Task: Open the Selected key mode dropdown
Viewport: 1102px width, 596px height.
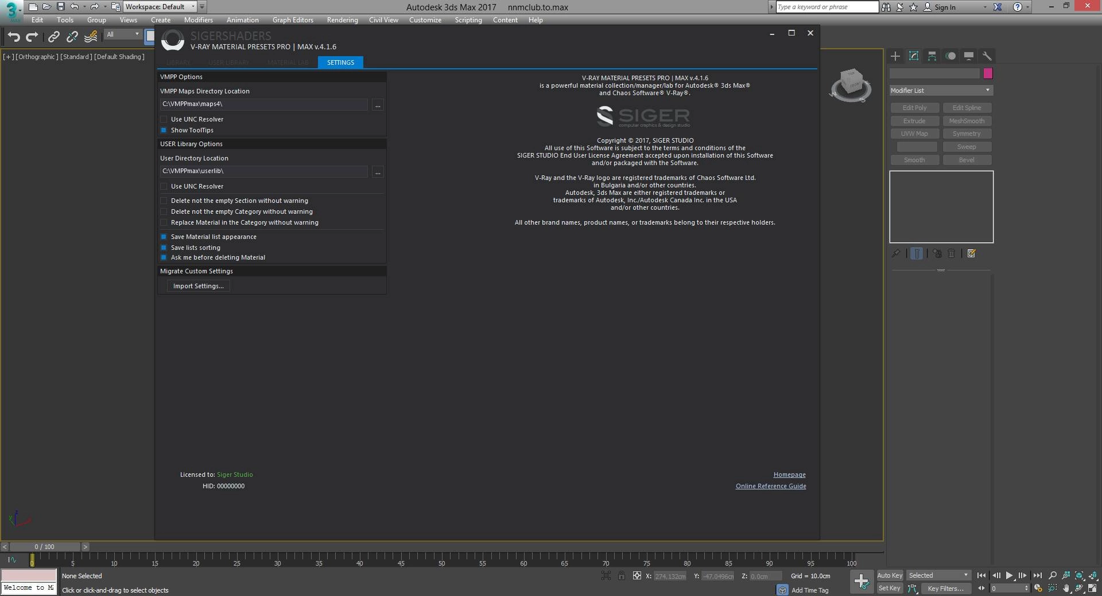Action: click(938, 575)
